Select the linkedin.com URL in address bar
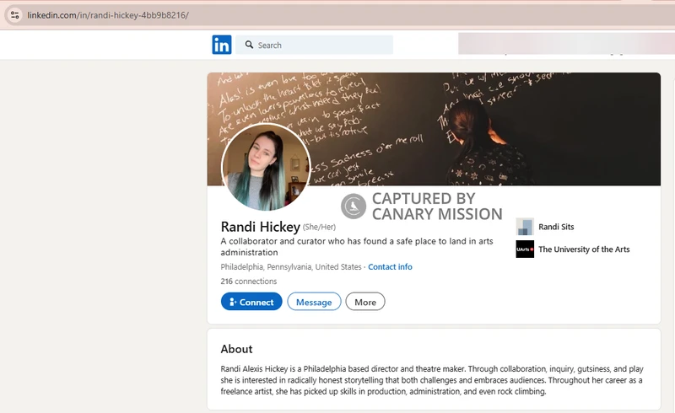 point(108,15)
